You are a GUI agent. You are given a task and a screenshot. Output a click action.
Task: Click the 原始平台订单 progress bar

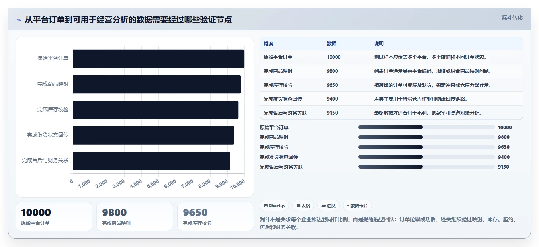[x=426, y=127]
